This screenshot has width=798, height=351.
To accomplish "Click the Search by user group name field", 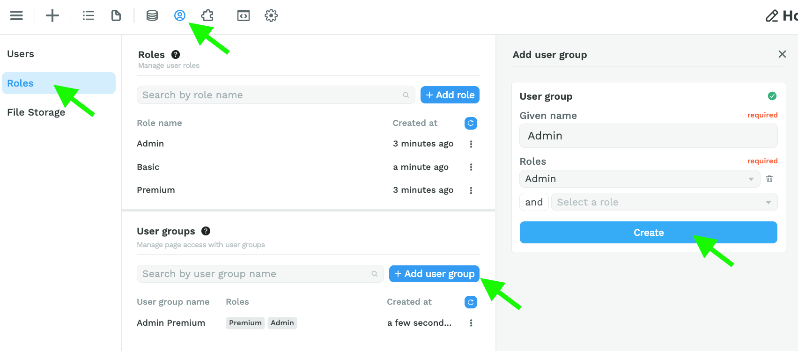I will click(x=260, y=274).
